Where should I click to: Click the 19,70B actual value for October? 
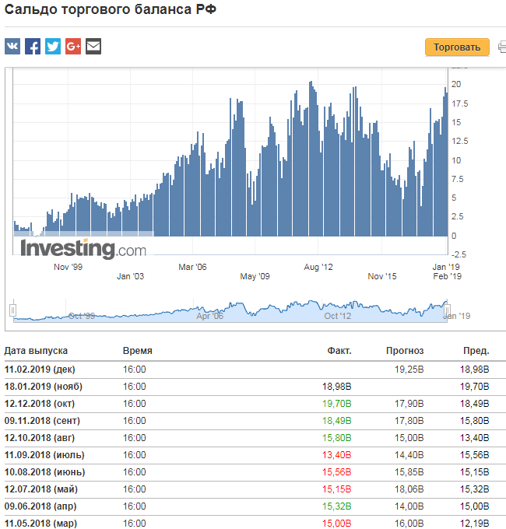point(336,404)
